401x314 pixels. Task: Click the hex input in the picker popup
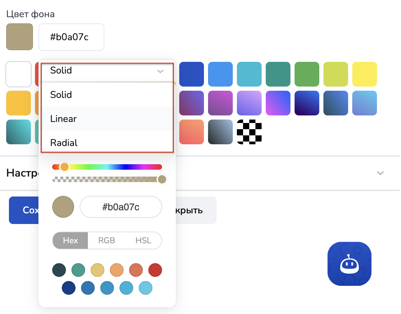pyautogui.click(x=121, y=207)
